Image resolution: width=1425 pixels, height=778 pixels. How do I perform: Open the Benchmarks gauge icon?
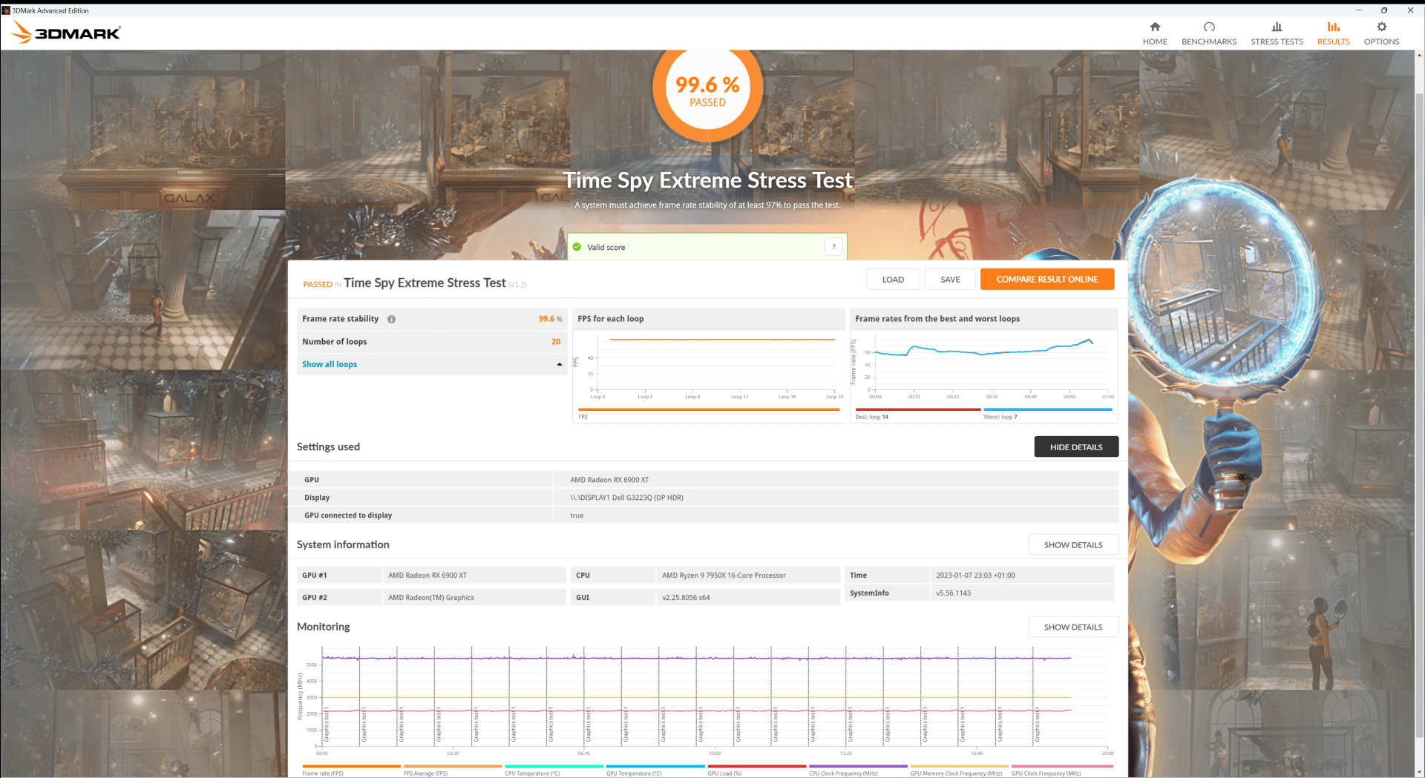pyautogui.click(x=1209, y=27)
